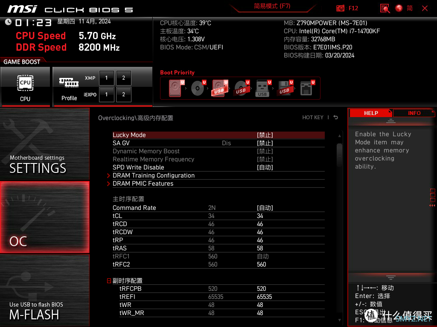Image resolution: width=437 pixels, height=327 pixels.
Task: Enable iEXPO profile 1
Action: click(106, 95)
